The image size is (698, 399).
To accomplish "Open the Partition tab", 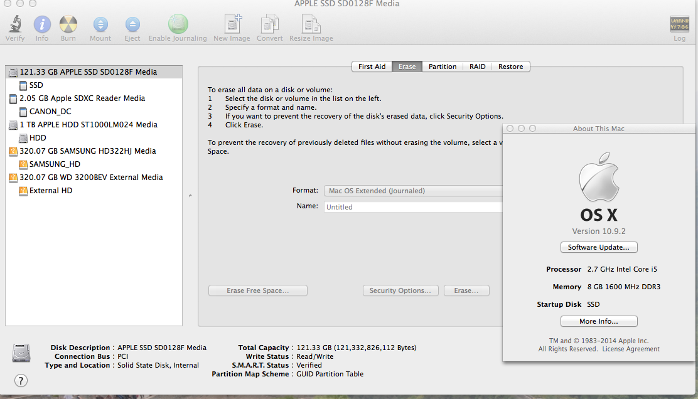I will [x=443, y=66].
